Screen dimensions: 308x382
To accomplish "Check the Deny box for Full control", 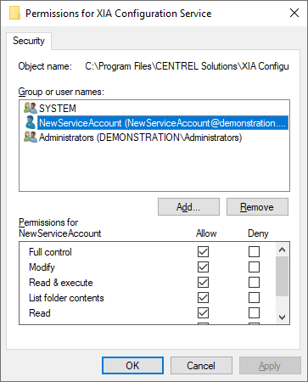I will pos(254,251).
